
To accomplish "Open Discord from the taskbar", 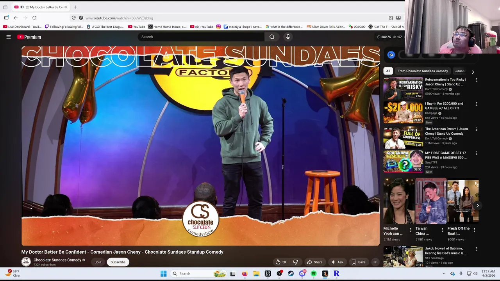I will 302,274.
